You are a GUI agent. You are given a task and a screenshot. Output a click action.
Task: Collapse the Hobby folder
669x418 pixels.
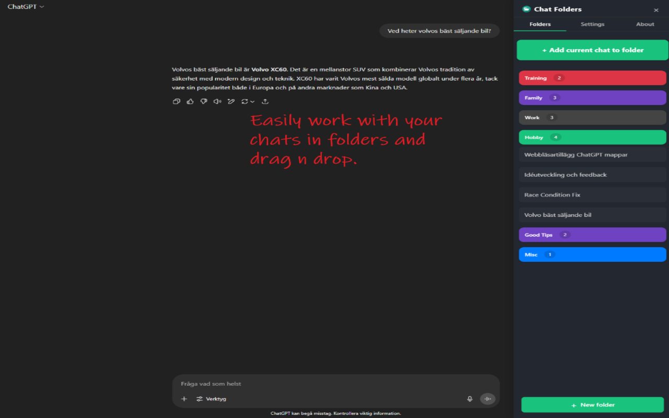click(593, 137)
